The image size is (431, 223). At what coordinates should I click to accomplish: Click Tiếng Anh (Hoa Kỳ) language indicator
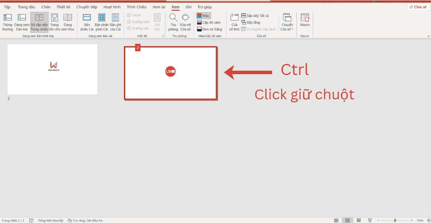coord(51,220)
